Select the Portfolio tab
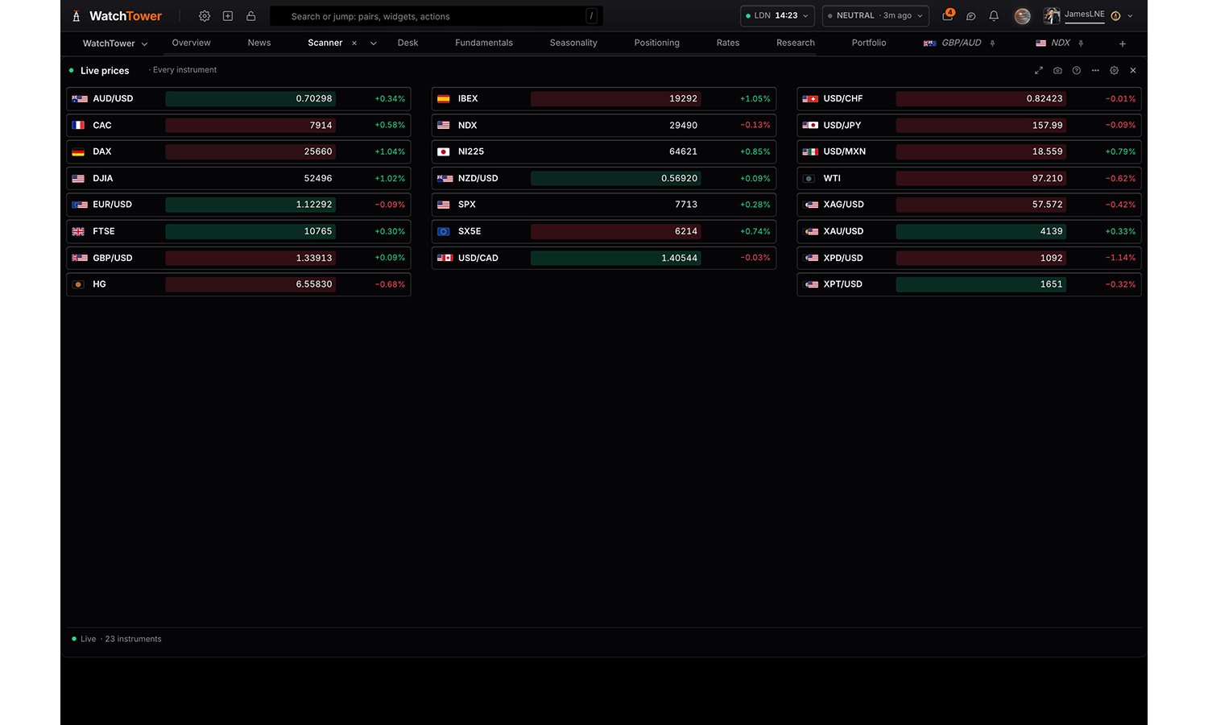 click(x=869, y=43)
